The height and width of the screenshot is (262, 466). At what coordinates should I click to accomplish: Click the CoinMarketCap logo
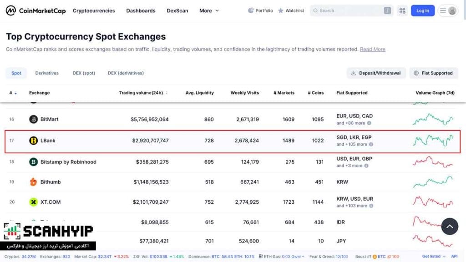pos(35,11)
